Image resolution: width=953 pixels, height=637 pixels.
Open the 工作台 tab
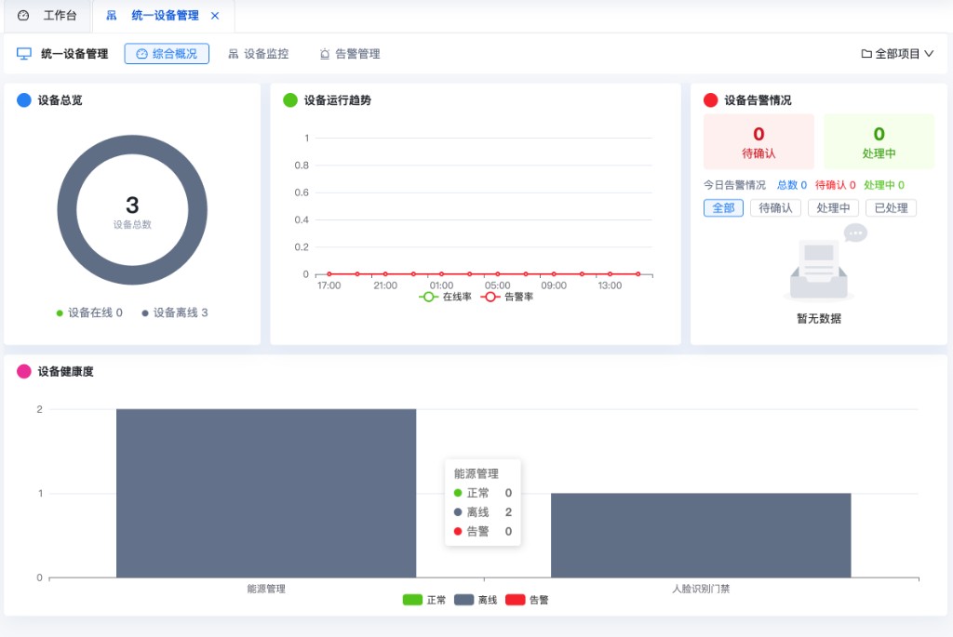point(48,16)
